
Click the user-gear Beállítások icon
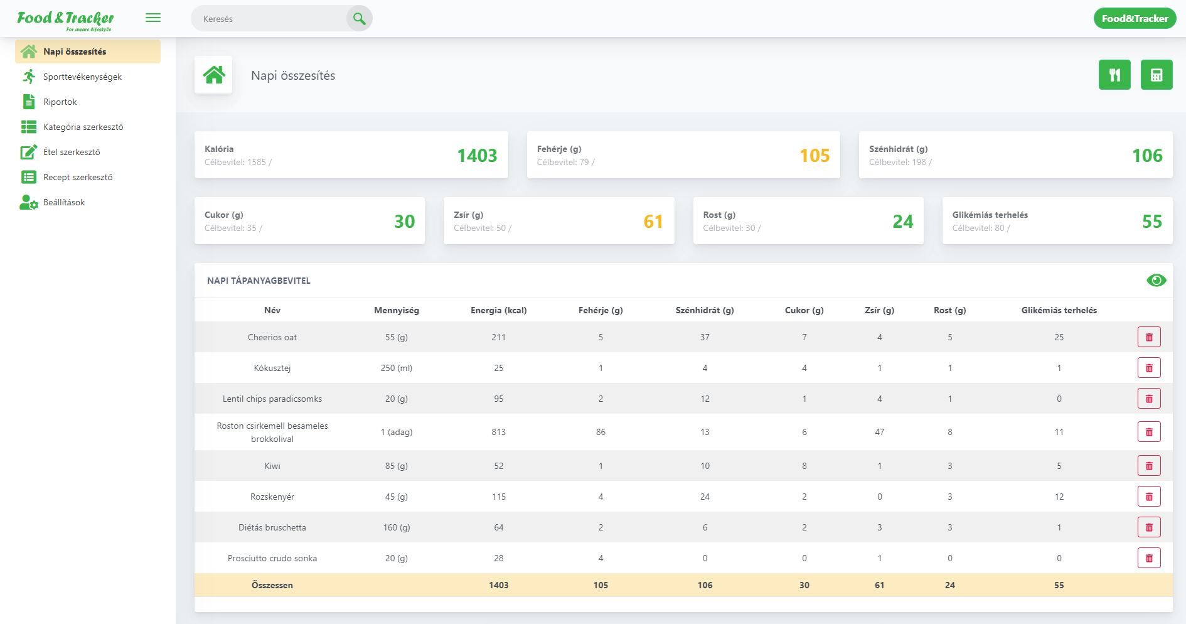click(29, 202)
